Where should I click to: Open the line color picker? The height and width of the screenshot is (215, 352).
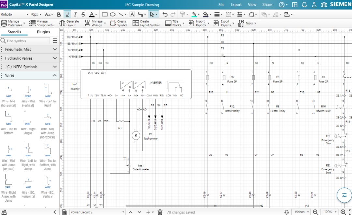pyautogui.click(x=194, y=15)
